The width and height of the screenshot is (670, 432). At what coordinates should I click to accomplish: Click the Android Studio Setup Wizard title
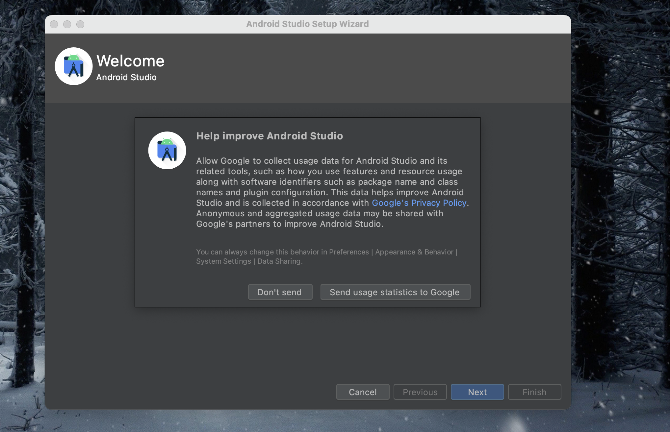pos(307,24)
